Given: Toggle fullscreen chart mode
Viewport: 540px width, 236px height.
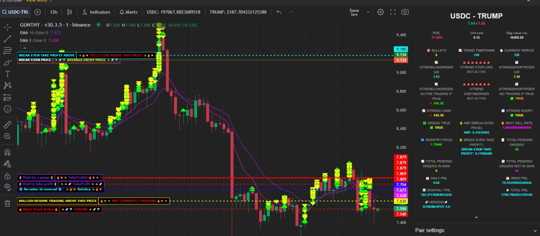Looking at the screenshot, I should 393,12.
